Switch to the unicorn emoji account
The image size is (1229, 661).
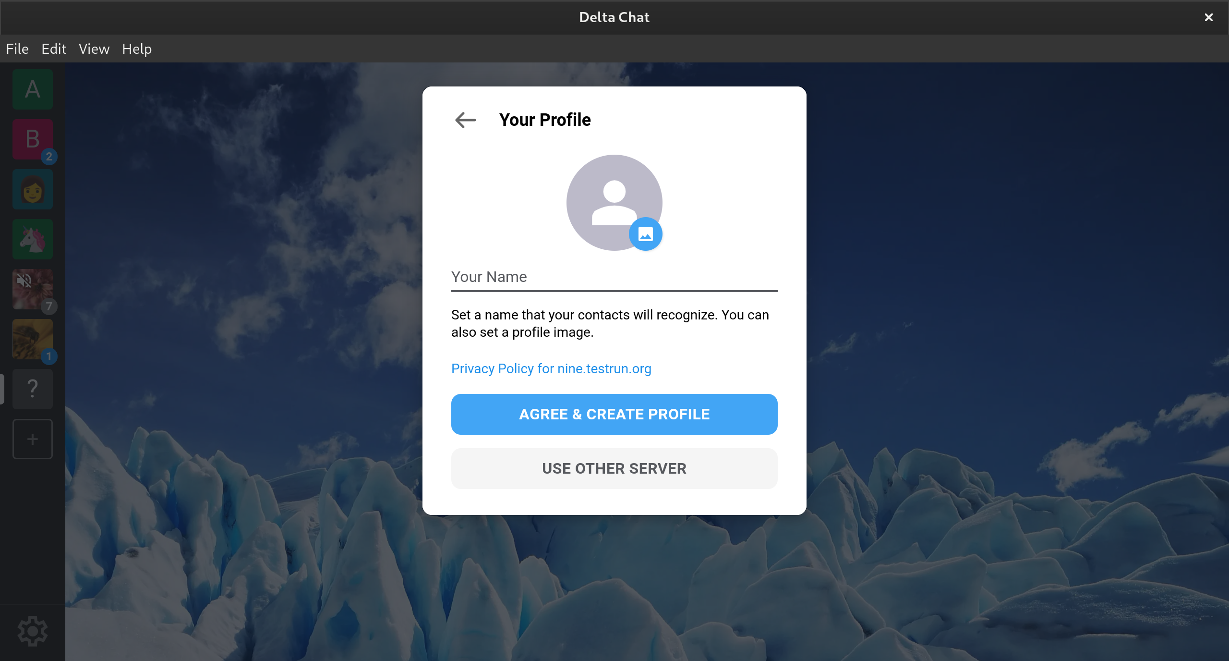point(33,239)
